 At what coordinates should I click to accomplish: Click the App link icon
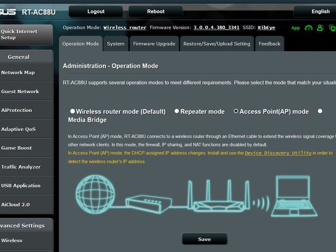point(295,28)
